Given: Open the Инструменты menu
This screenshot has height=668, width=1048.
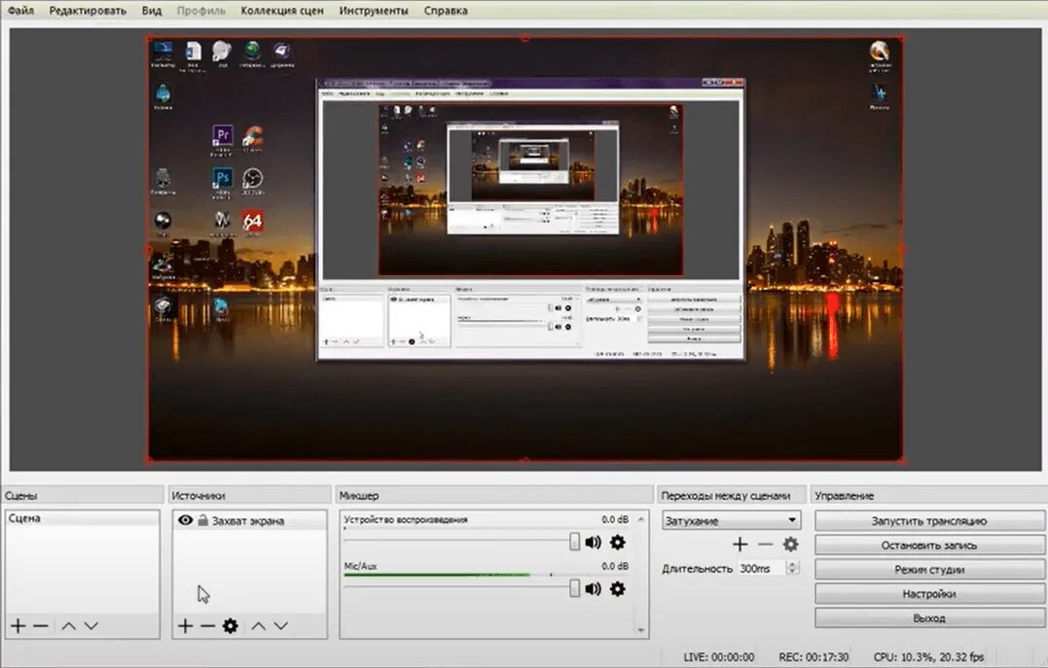Looking at the screenshot, I should coord(374,11).
